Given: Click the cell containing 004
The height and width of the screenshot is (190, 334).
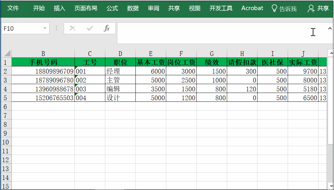Looking at the screenshot, I should point(90,98).
